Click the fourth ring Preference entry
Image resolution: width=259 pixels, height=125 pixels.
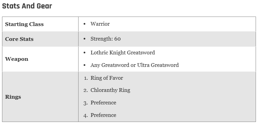tap(103, 115)
